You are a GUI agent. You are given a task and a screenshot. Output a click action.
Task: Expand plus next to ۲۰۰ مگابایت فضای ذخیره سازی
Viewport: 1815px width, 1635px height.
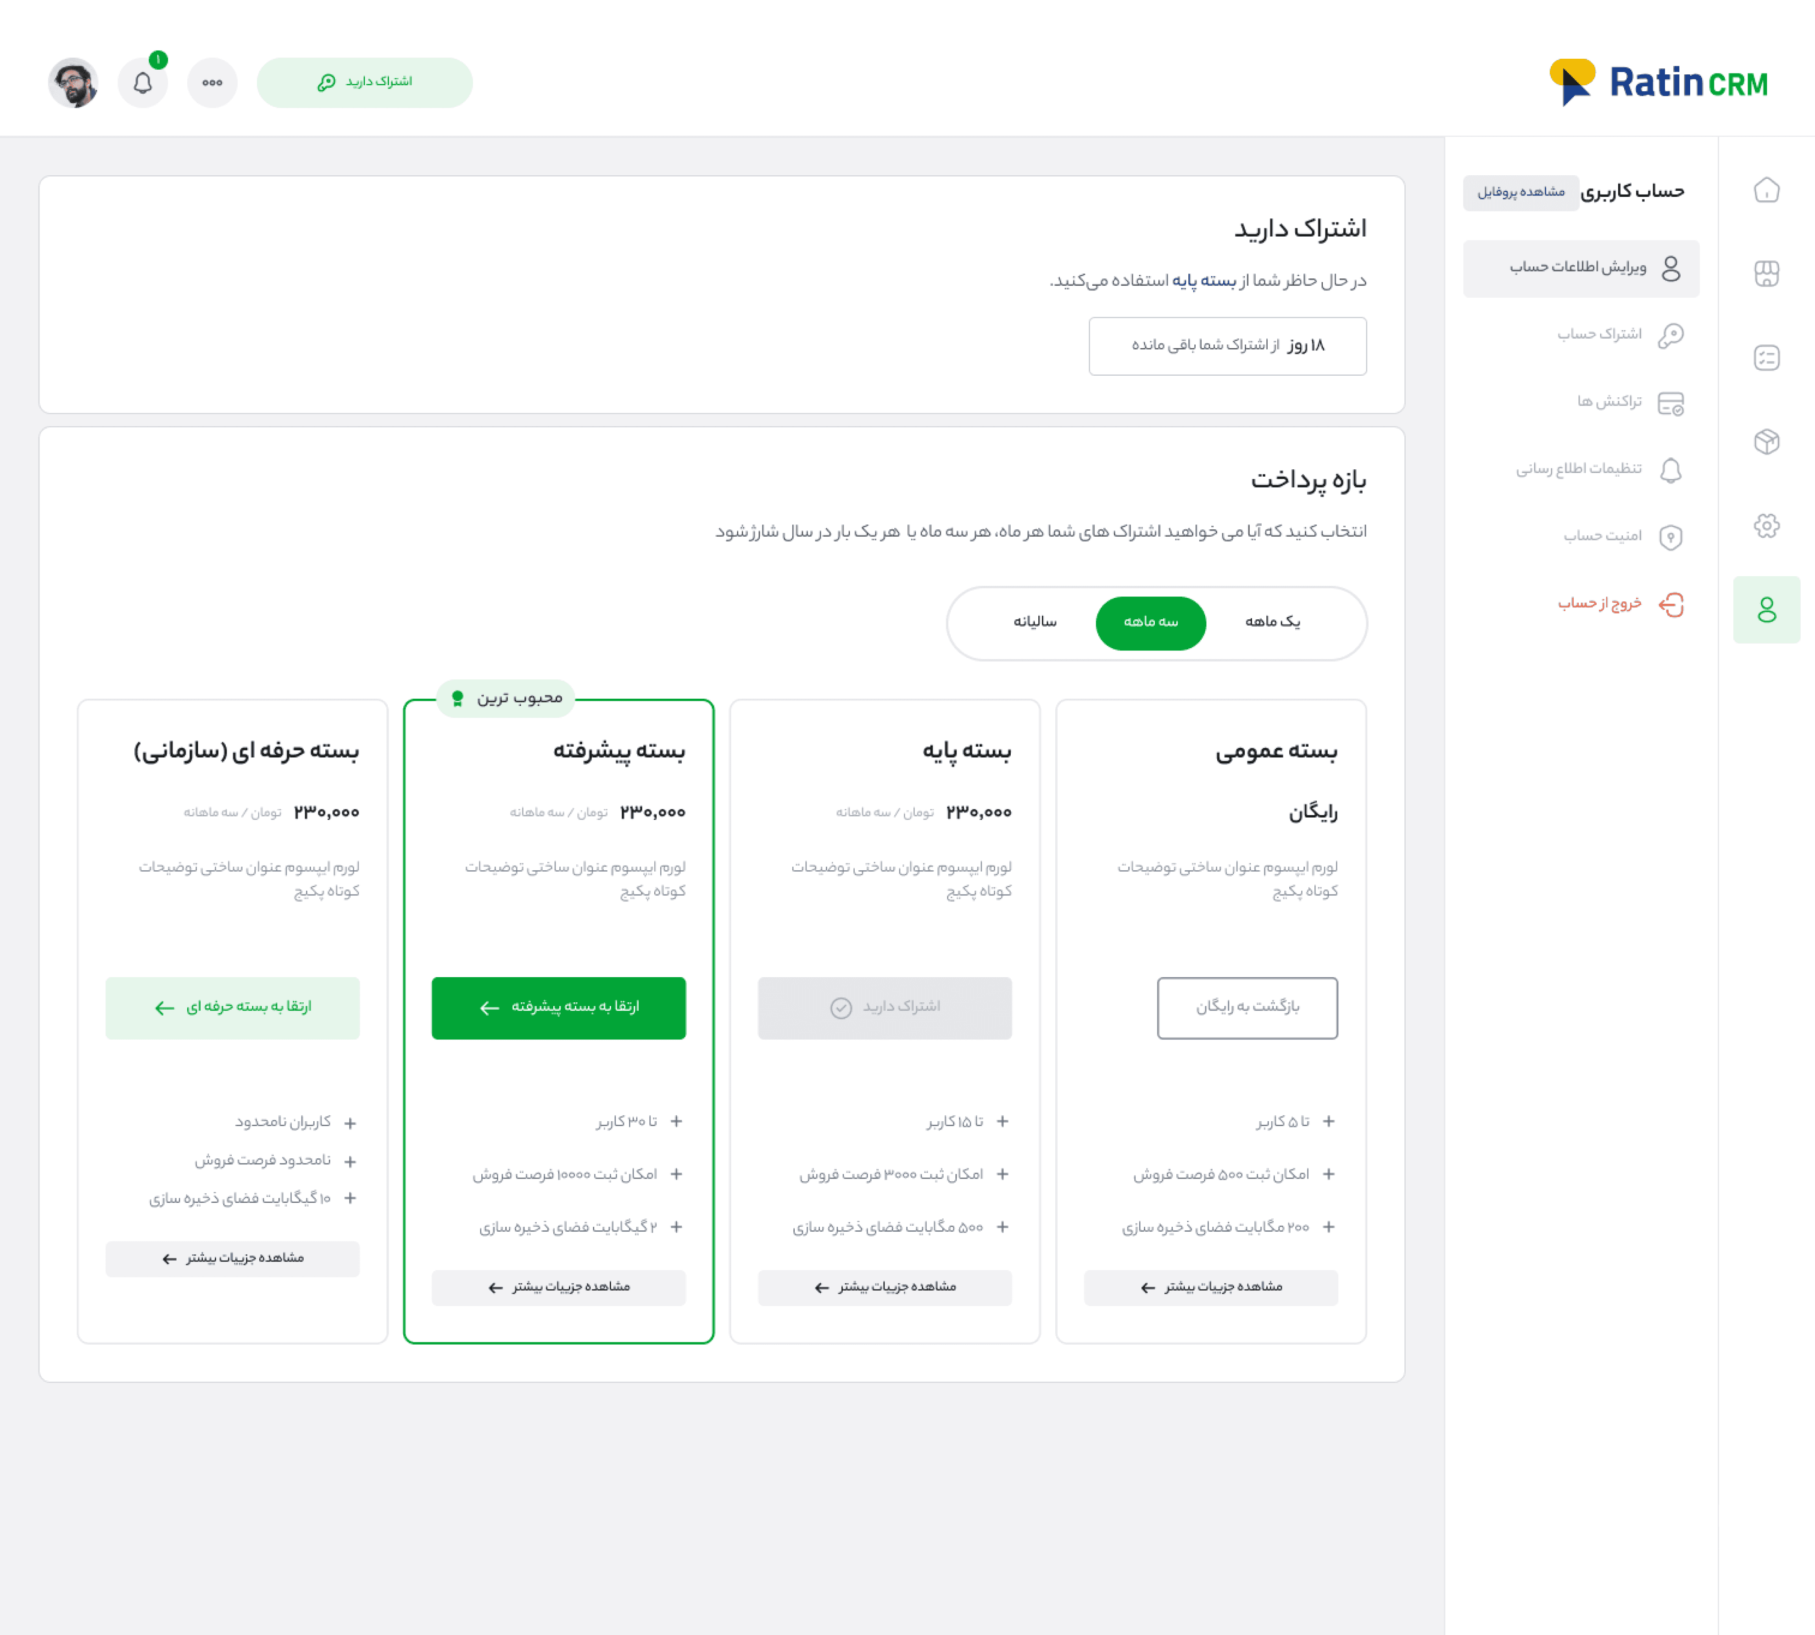click(1329, 1226)
